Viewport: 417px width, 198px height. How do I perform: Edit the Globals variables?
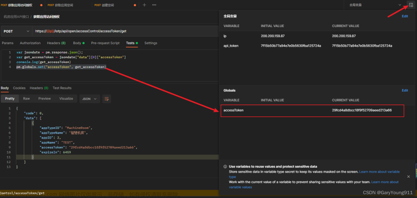[x=405, y=91]
